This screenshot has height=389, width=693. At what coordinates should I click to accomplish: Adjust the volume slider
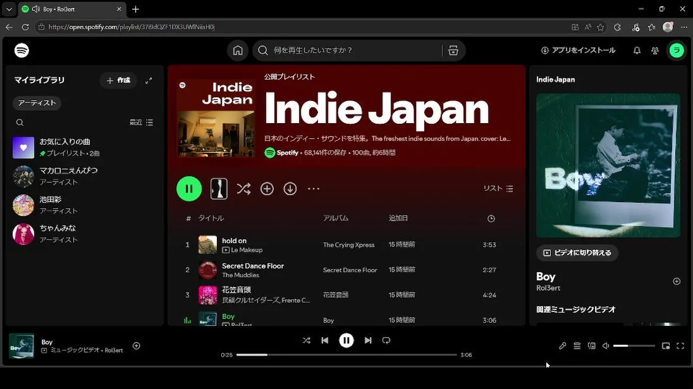[634, 346]
